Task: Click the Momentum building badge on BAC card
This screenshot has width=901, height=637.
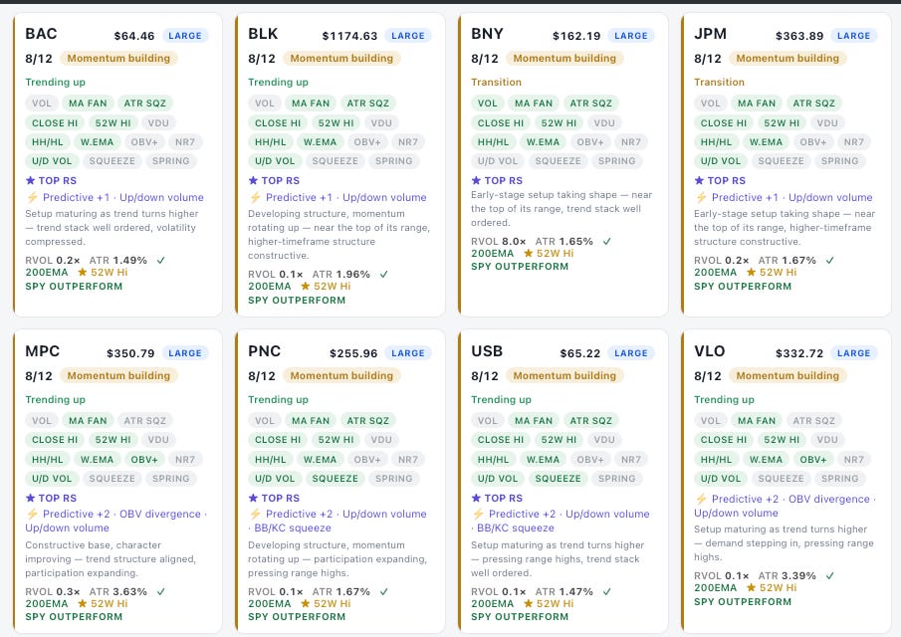Action: coord(118,58)
